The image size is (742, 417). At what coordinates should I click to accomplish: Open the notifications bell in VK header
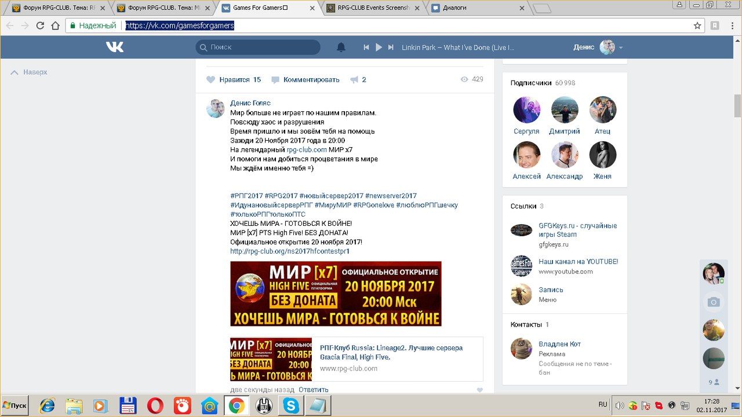coord(341,47)
